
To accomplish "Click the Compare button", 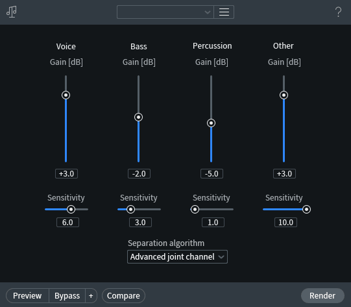I will click(x=123, y=296).
